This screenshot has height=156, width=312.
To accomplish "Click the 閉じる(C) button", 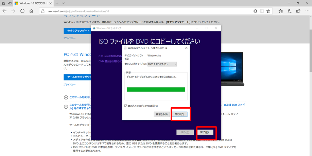I will pyautogui.click(x=179, y=114).
